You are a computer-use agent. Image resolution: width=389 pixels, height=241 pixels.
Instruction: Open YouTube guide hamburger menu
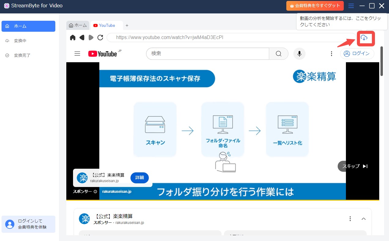coord(77,54)
